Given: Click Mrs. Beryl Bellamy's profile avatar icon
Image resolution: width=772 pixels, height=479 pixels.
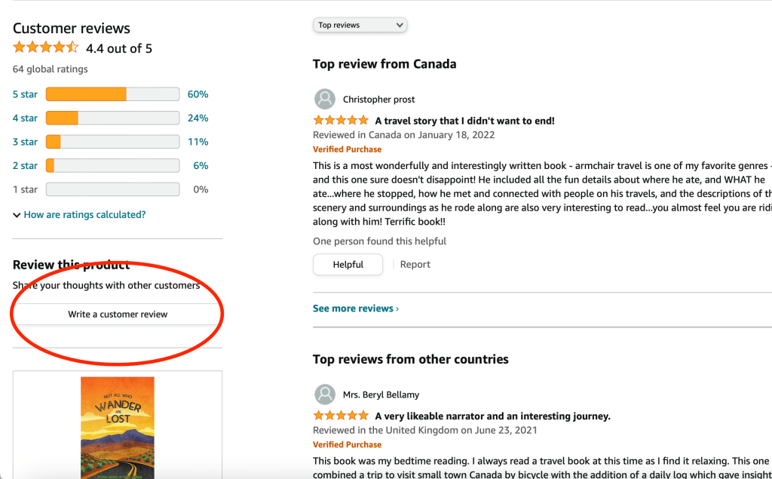Looking at the screenshot, I should click(325, 394).
